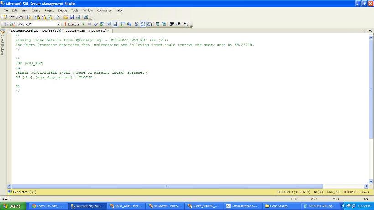The width and height of the screenshot is (374, 210).
Task: Save the current query file
Action: (x=72, y=17)
